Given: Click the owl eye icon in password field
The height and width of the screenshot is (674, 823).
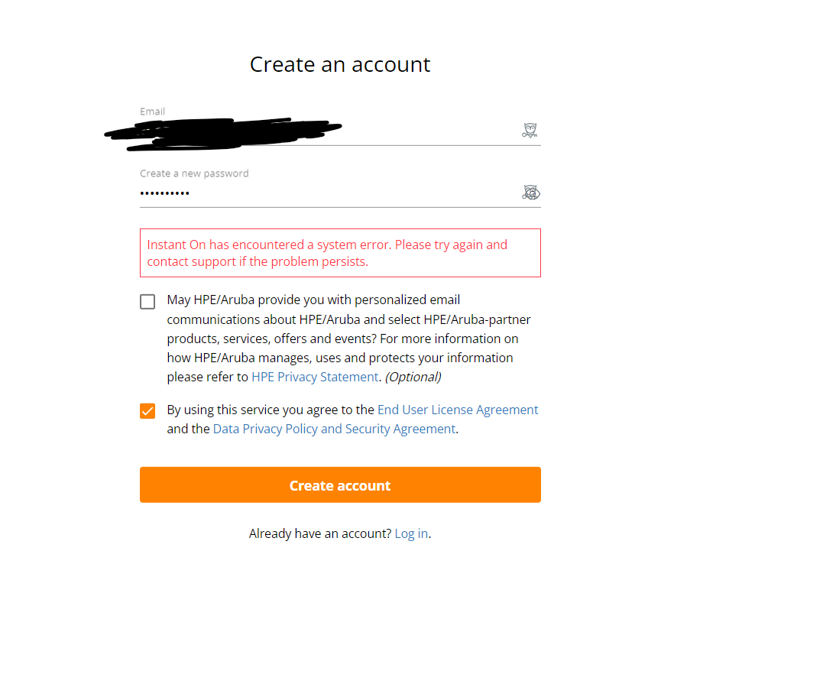Looking at the screenshot, I should pyautogui.click(x=530, y=193).
